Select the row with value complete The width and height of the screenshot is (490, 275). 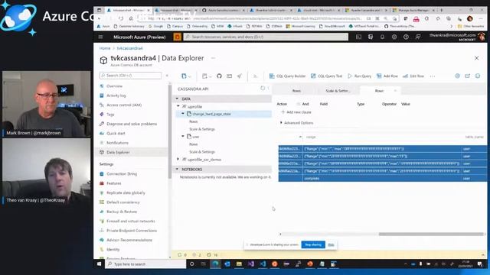point(383,178)
